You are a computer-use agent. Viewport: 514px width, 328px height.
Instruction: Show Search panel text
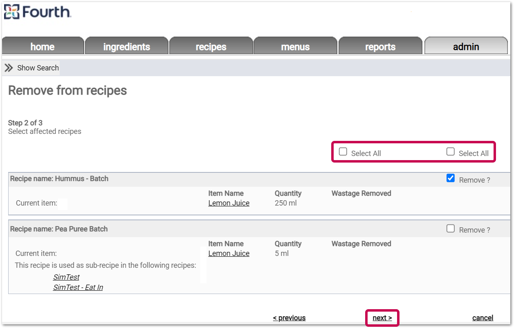[x=38, y=68]
